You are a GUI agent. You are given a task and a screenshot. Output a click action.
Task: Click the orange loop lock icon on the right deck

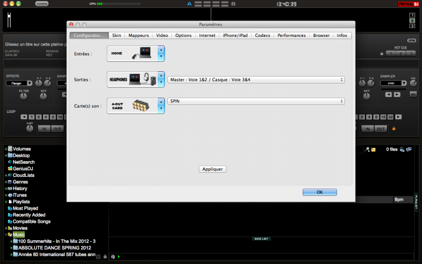(393, 128)
